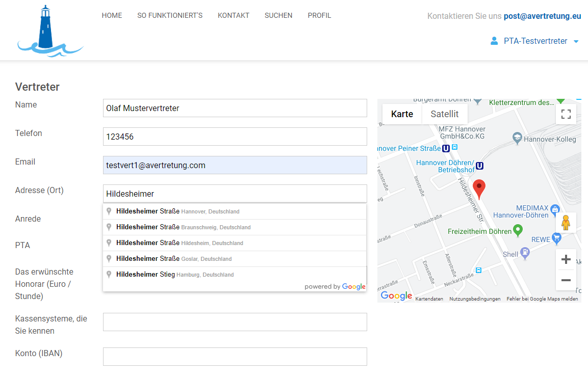Select Hildesheimer Straße Hannover suggestion

(235, 211)
